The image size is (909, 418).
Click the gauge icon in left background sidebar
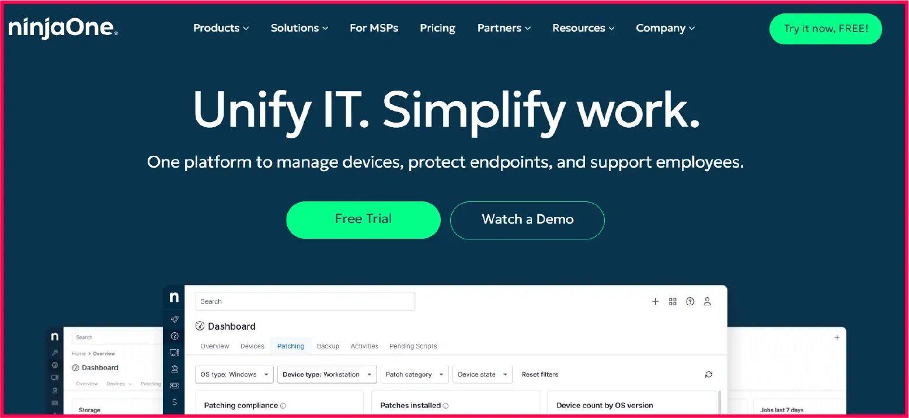coord(55,365)
